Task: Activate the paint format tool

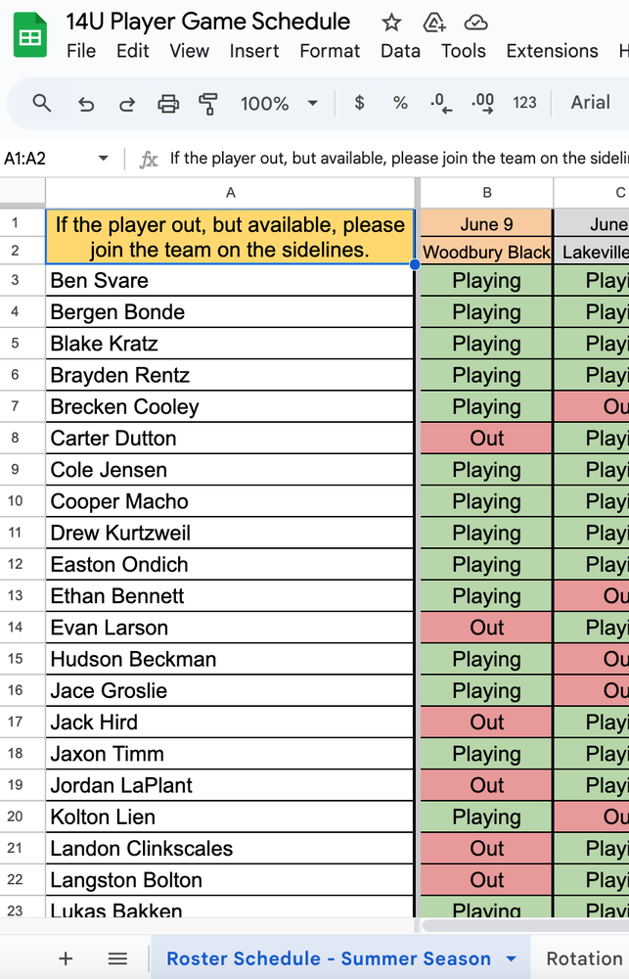Action: pyautogui.click(x=207, y=103)
